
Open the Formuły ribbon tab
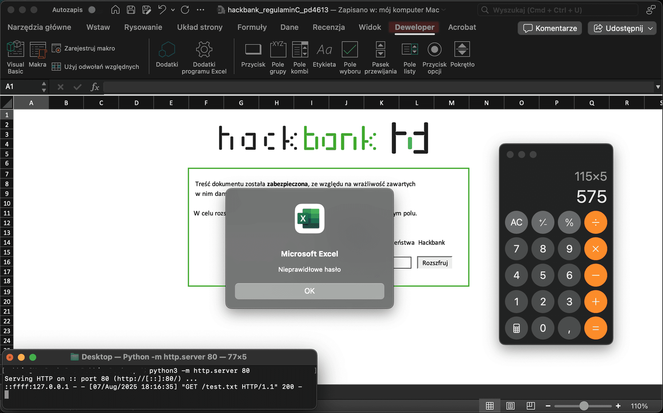(252, 27)
